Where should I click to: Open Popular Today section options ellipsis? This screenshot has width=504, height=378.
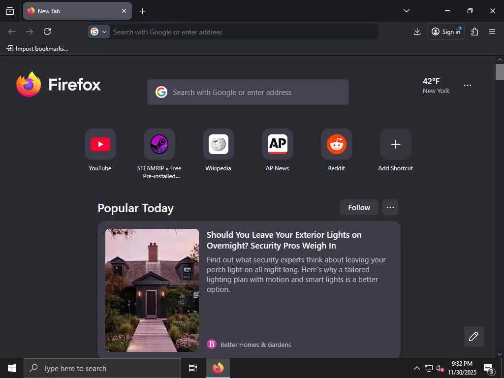pos(390,207)
